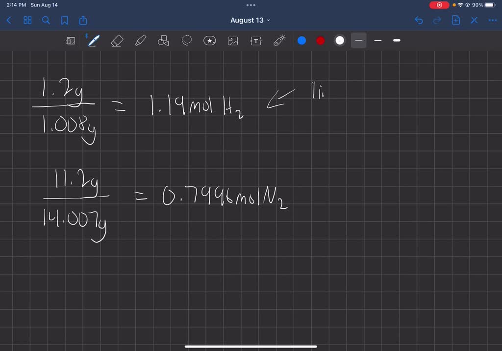Select the text box tool
Screen dimensions: 502x351
point(256,41)
